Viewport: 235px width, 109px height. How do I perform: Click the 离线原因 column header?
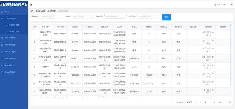click(194, 27)
